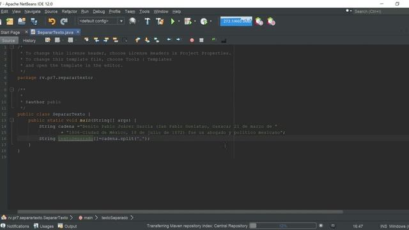Collapse the Javadoc fold at line 8
Screen dimensions: 409x230
click(x=12, y=89)
